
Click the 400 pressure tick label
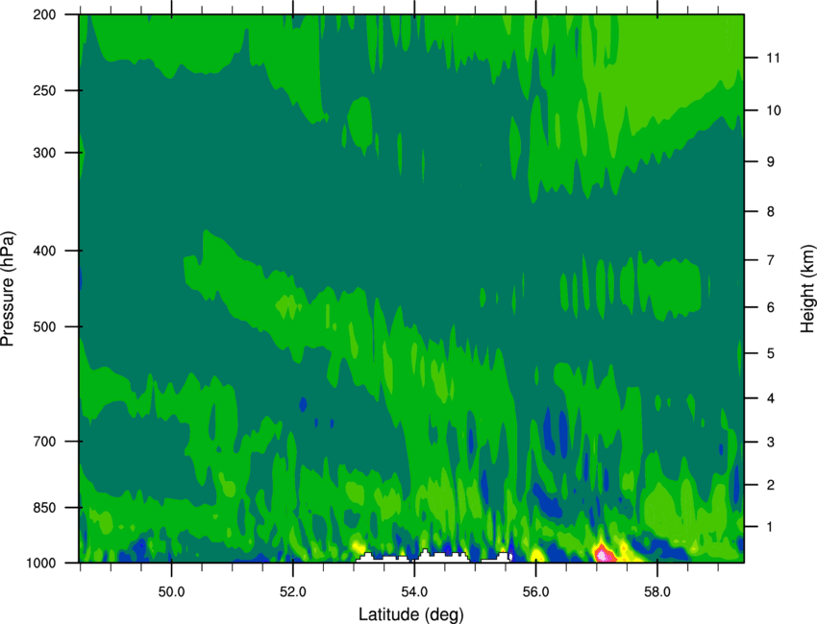44,251
